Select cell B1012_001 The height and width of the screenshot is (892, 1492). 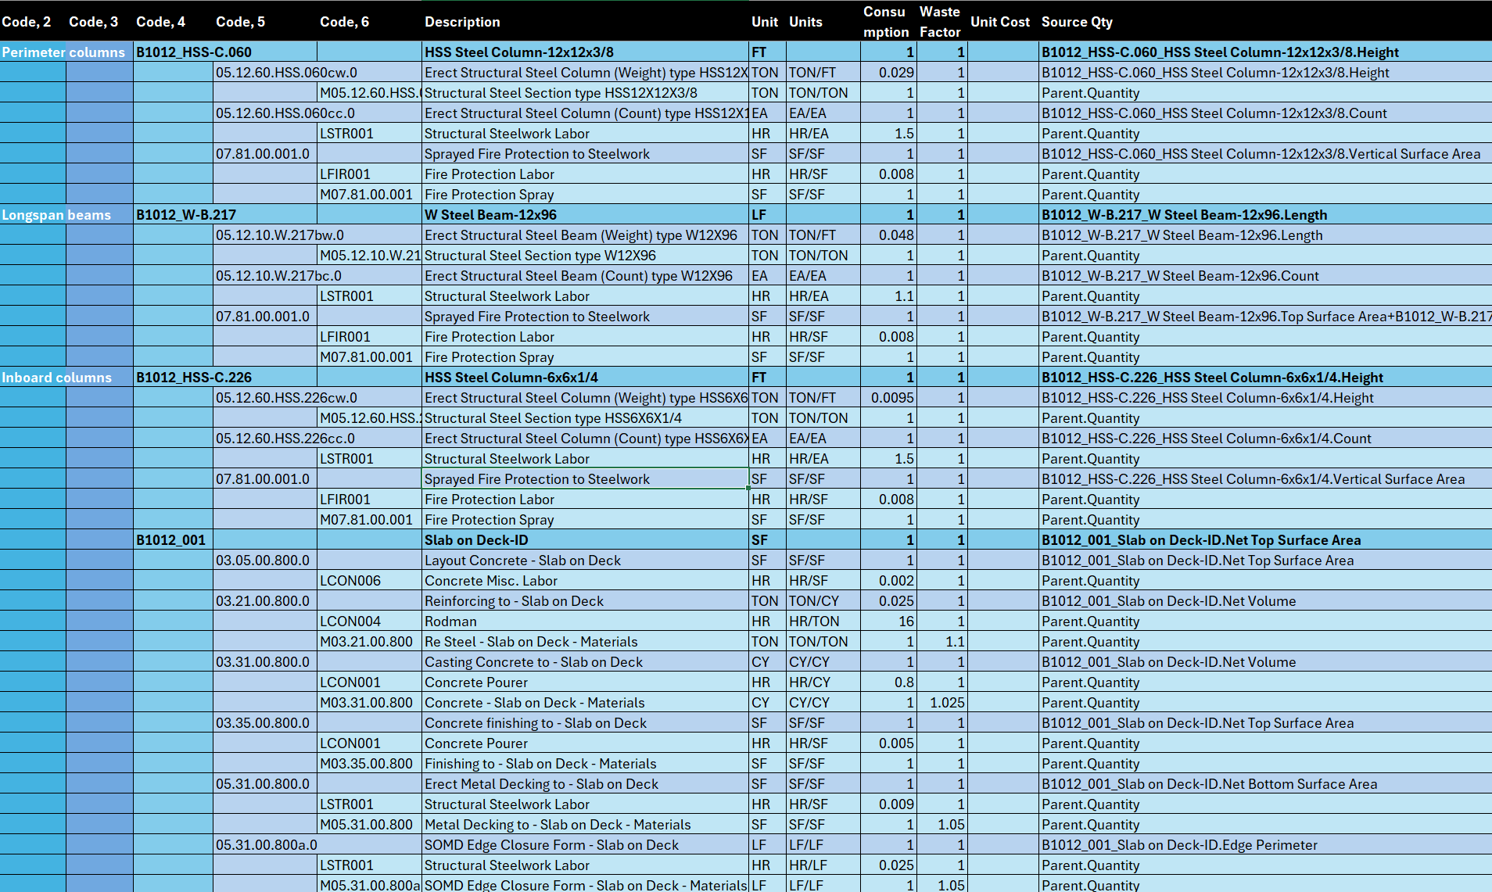[x=173, y=540]
